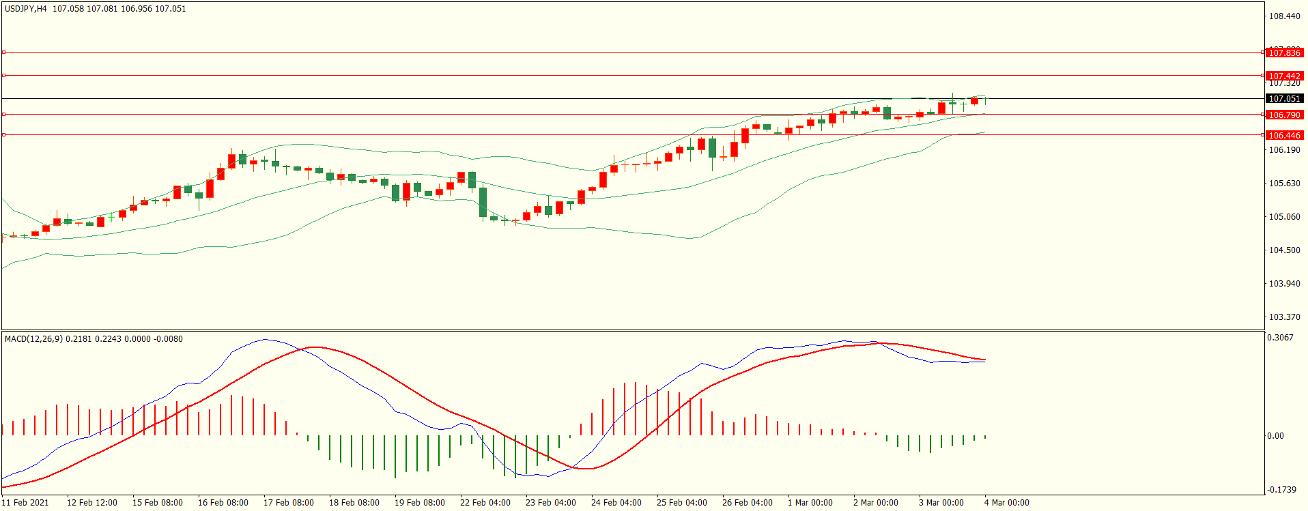Click the 105.060 price axis value

[x=1284, y=217]
